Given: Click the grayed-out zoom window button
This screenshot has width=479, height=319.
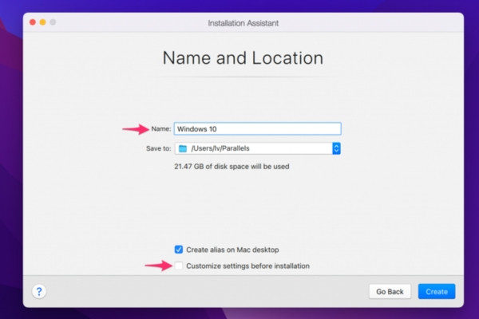Looking at the screenshot, I should pos(53,22).
